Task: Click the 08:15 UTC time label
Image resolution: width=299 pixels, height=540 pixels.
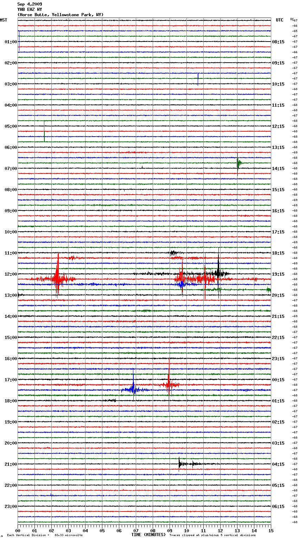Action: (278, 42)
